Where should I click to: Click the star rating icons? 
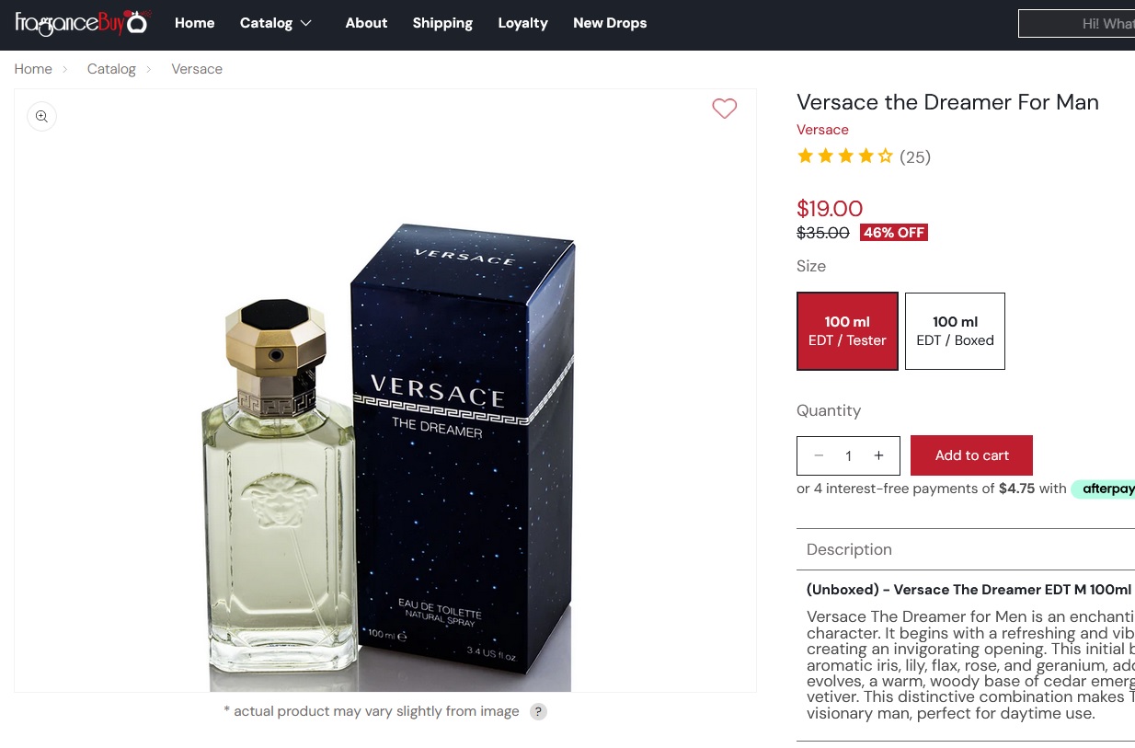coord(845,156)
